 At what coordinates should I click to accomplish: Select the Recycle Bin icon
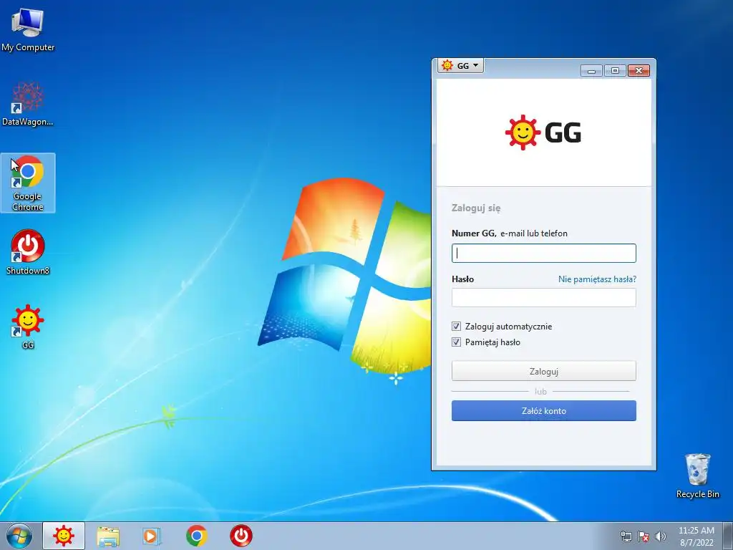pos(697,476)
